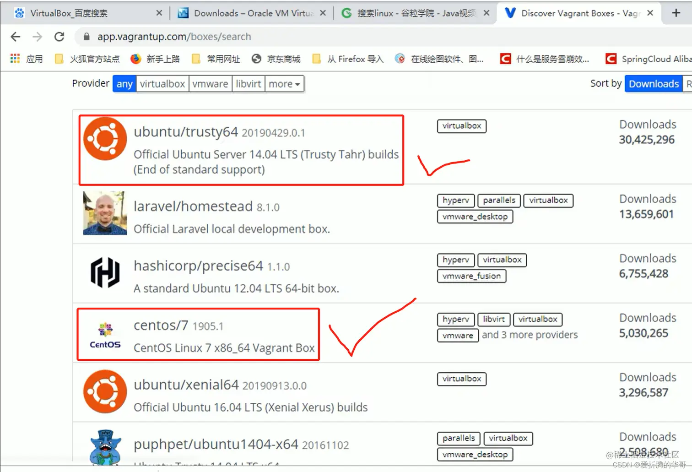Click the browser forward arrow
692x472 pixels.
coord(38,37)
